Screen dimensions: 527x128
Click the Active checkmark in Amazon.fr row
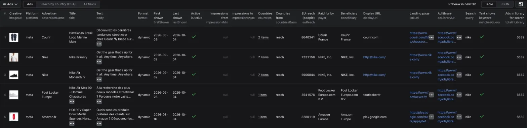(194, 117)
